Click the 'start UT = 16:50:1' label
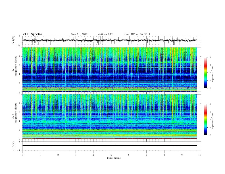Image resolution: width=225 pixels, height=174 pixels. coord(137,34)
